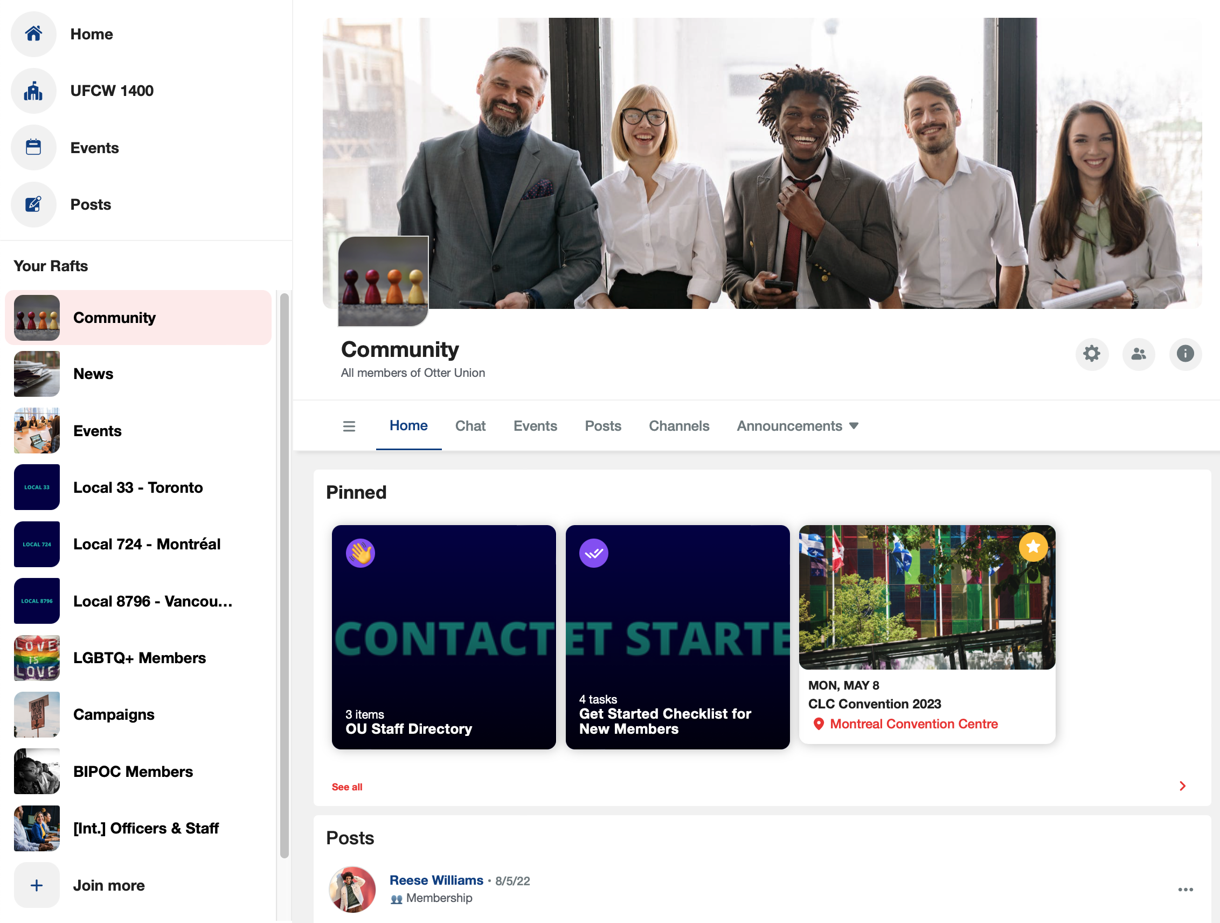The height and width of the screenshot is (923, 1220).
Task: Click the Events calendar icon in sidebar
Action: 33,148
